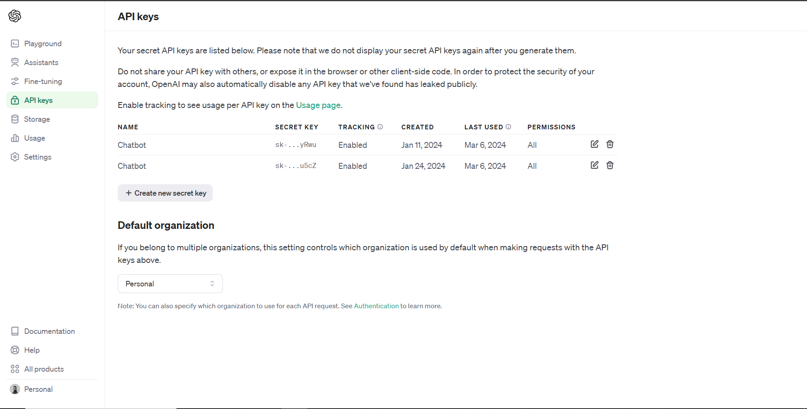Delete the sk-...yRwu Chatbot key
Image resolution: width=807 pixels, height=409 pixels.
point(610,144)
